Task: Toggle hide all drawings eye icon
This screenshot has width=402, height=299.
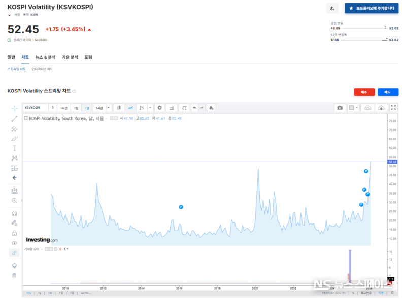Action: [x=14, y=243]
